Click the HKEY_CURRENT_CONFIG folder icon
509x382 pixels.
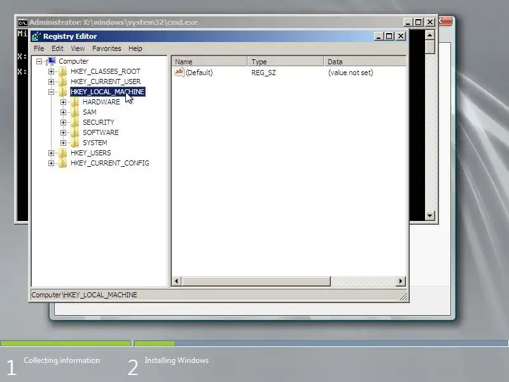pyautogui.click(x=63, y=163)
